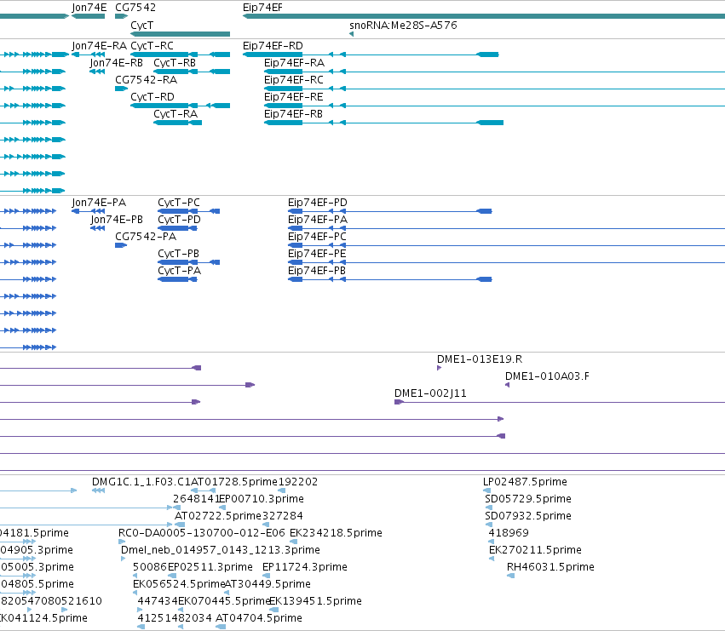725x631 pixels.
Task: Click transcript CG7542-RA
Action: [x=147, y=80]
